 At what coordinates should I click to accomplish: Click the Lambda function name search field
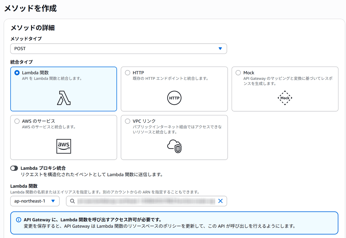point(147,201)
